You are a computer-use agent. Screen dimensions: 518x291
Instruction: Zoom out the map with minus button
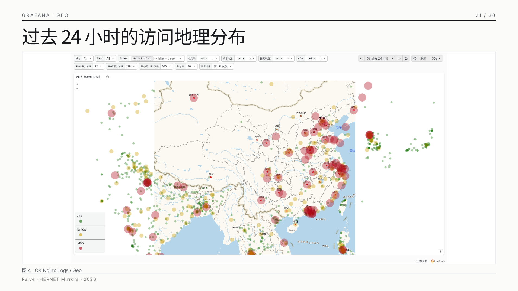coord(77,88)
